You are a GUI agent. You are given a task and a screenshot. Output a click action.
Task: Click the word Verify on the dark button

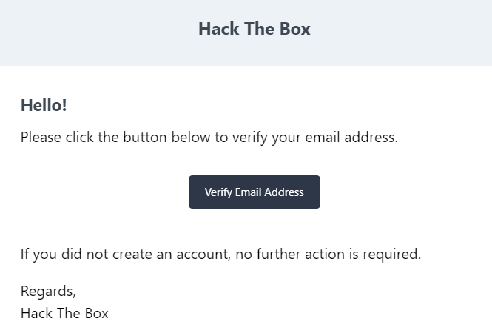(x=218, y=192)
